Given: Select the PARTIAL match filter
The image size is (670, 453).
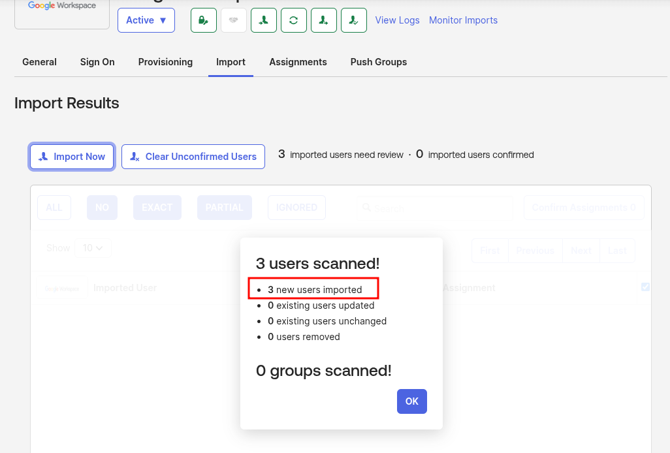Looking at the screenshot, I should 224,208.
